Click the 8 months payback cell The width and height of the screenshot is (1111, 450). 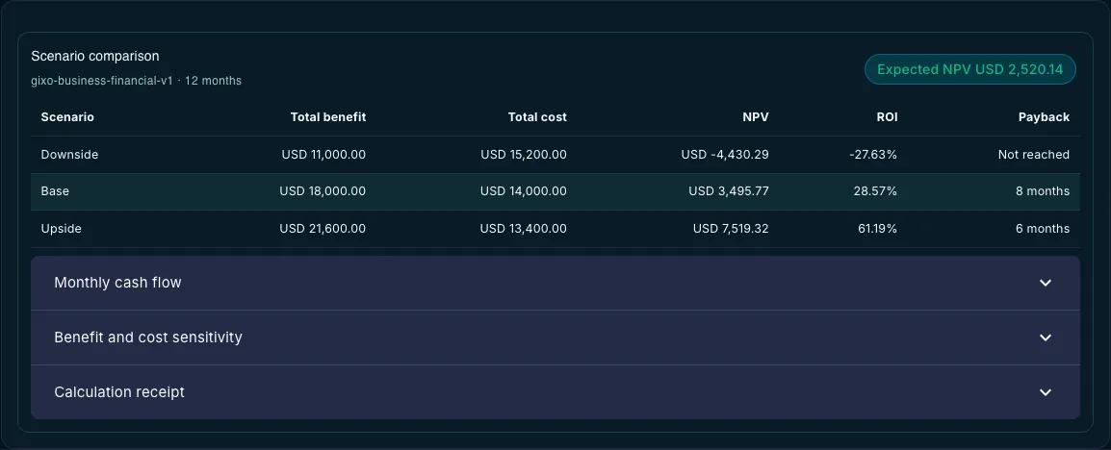(x=1043, y=191)
